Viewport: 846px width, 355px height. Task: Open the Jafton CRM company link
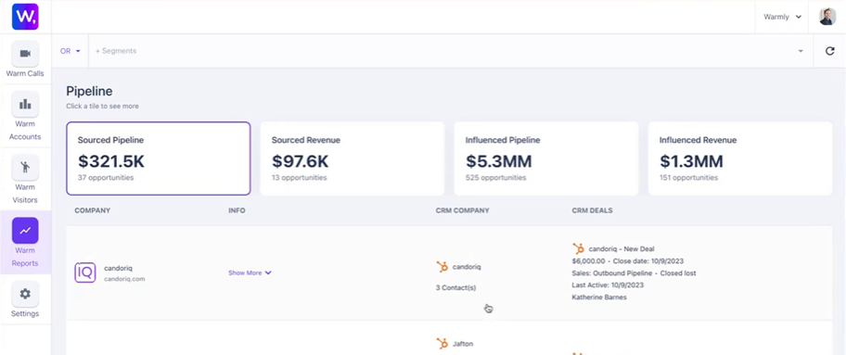(x=463, y=344)
